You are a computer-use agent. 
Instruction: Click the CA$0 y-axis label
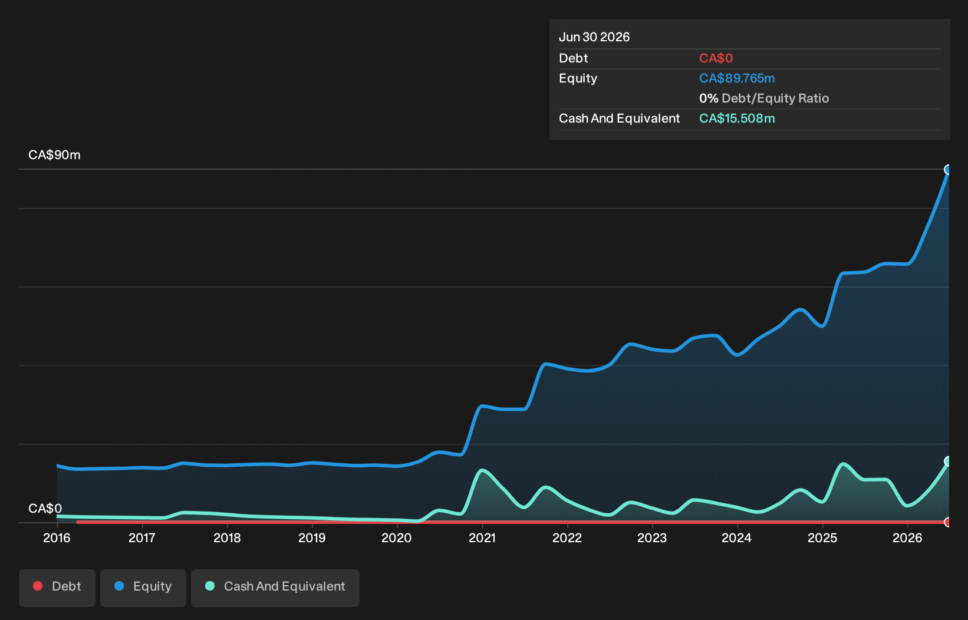tap(45, 509)
